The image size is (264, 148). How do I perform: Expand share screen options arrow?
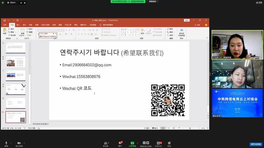click(137, 143)
